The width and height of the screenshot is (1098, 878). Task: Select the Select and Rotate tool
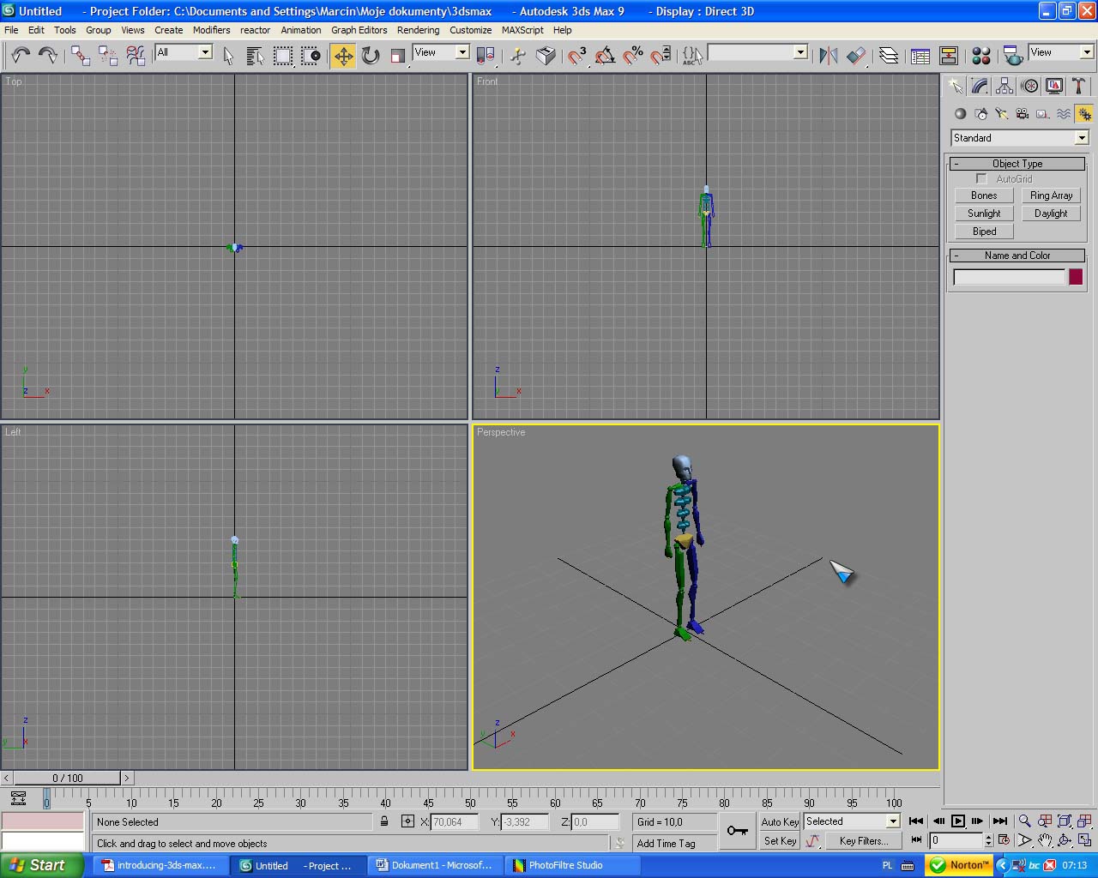click(371, 56)
